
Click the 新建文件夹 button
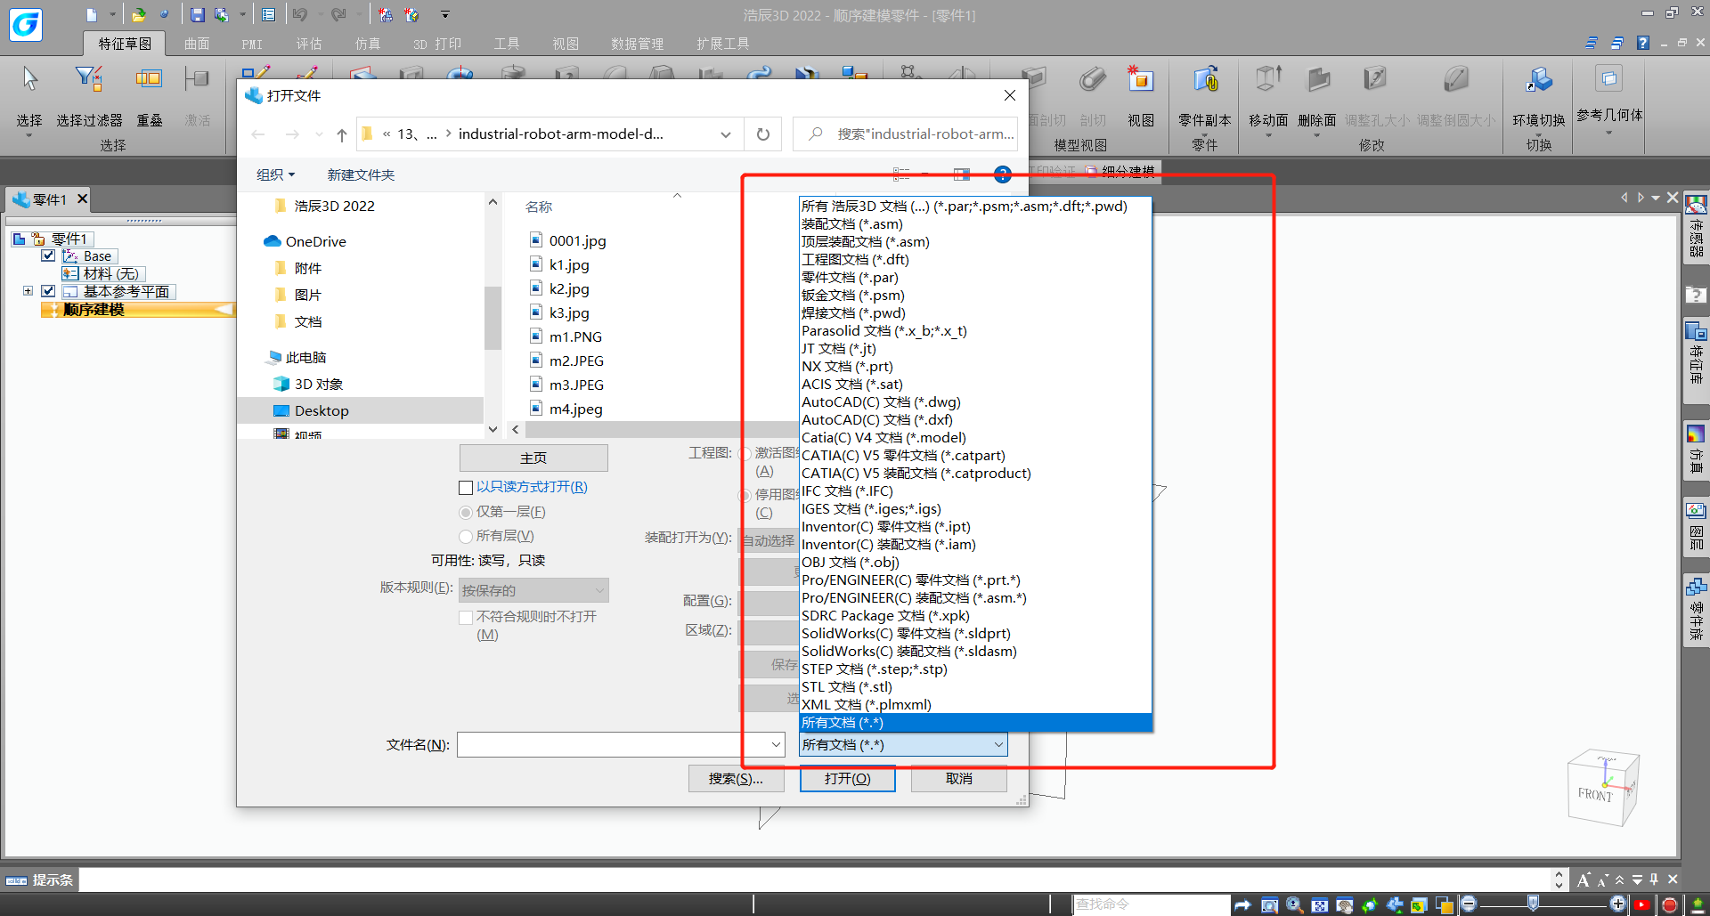(x=361, y=174)
